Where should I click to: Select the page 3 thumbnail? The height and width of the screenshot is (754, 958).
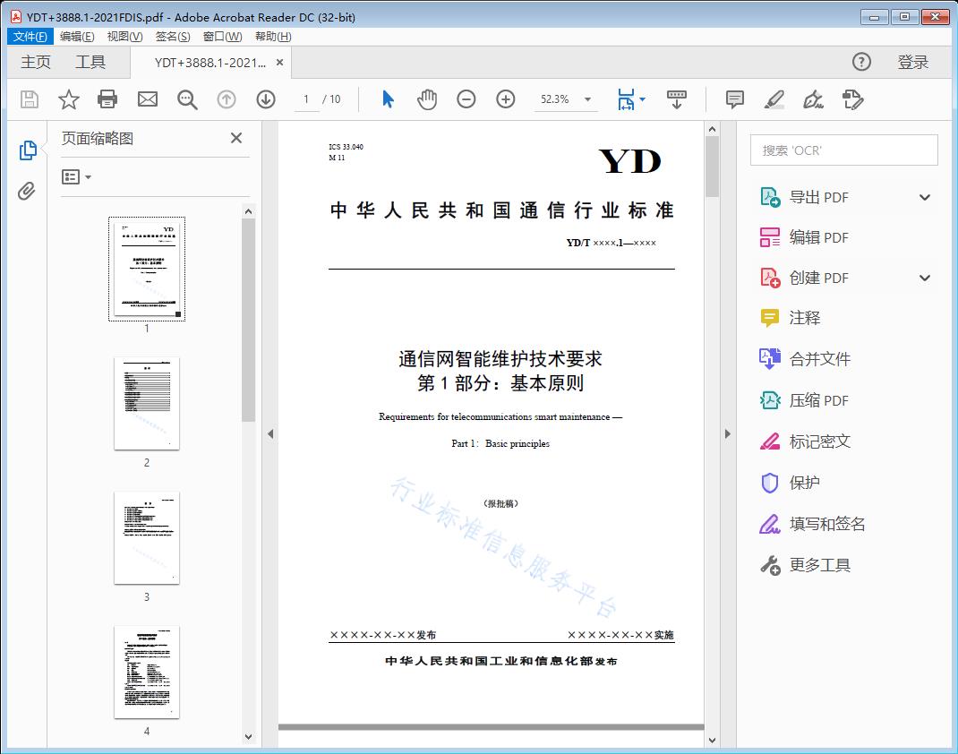pyautogui.click(x=146, y=537)
